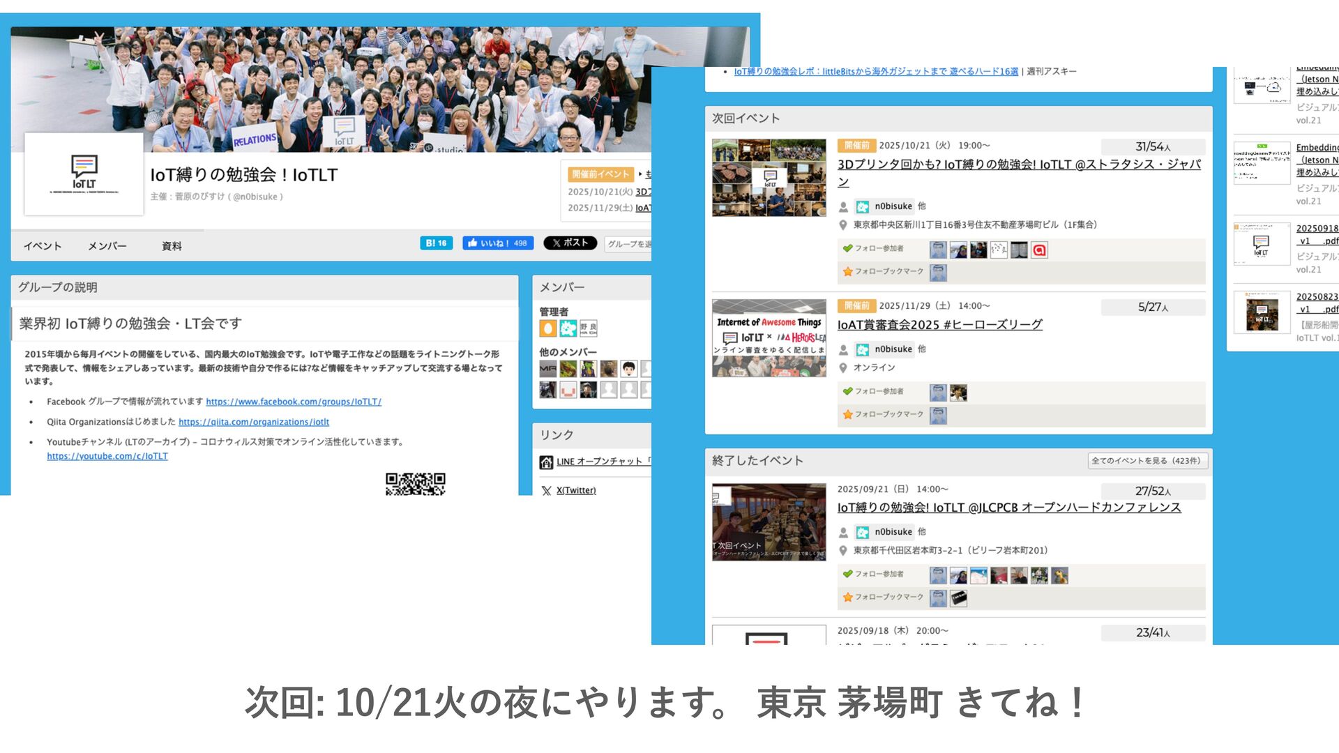This screenshot has width=1339, height=753.
Task: Click 全てのイベントを見る (423件) button
Action: point(1147,461)
